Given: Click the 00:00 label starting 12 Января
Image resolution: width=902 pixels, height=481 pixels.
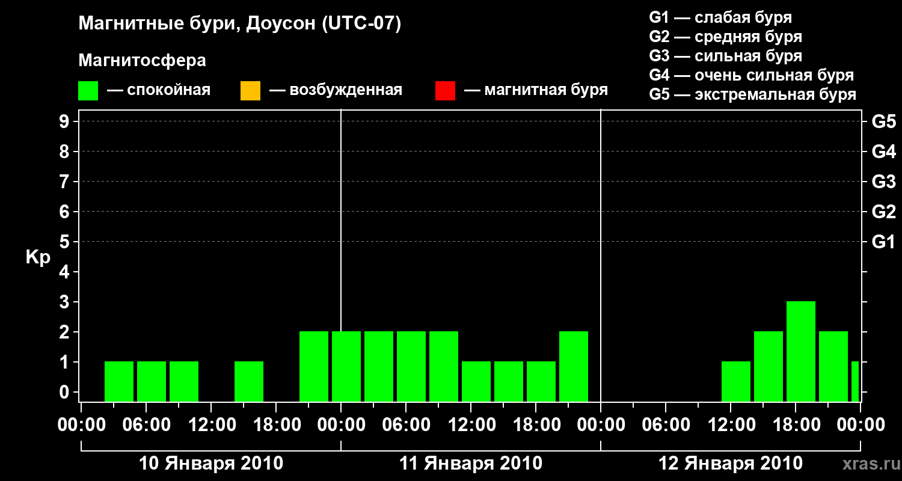Looking at the screenshot, I should click(x=601, y=425).
